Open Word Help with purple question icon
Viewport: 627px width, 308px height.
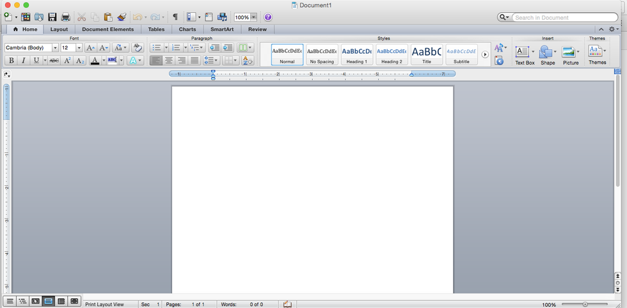268,17
